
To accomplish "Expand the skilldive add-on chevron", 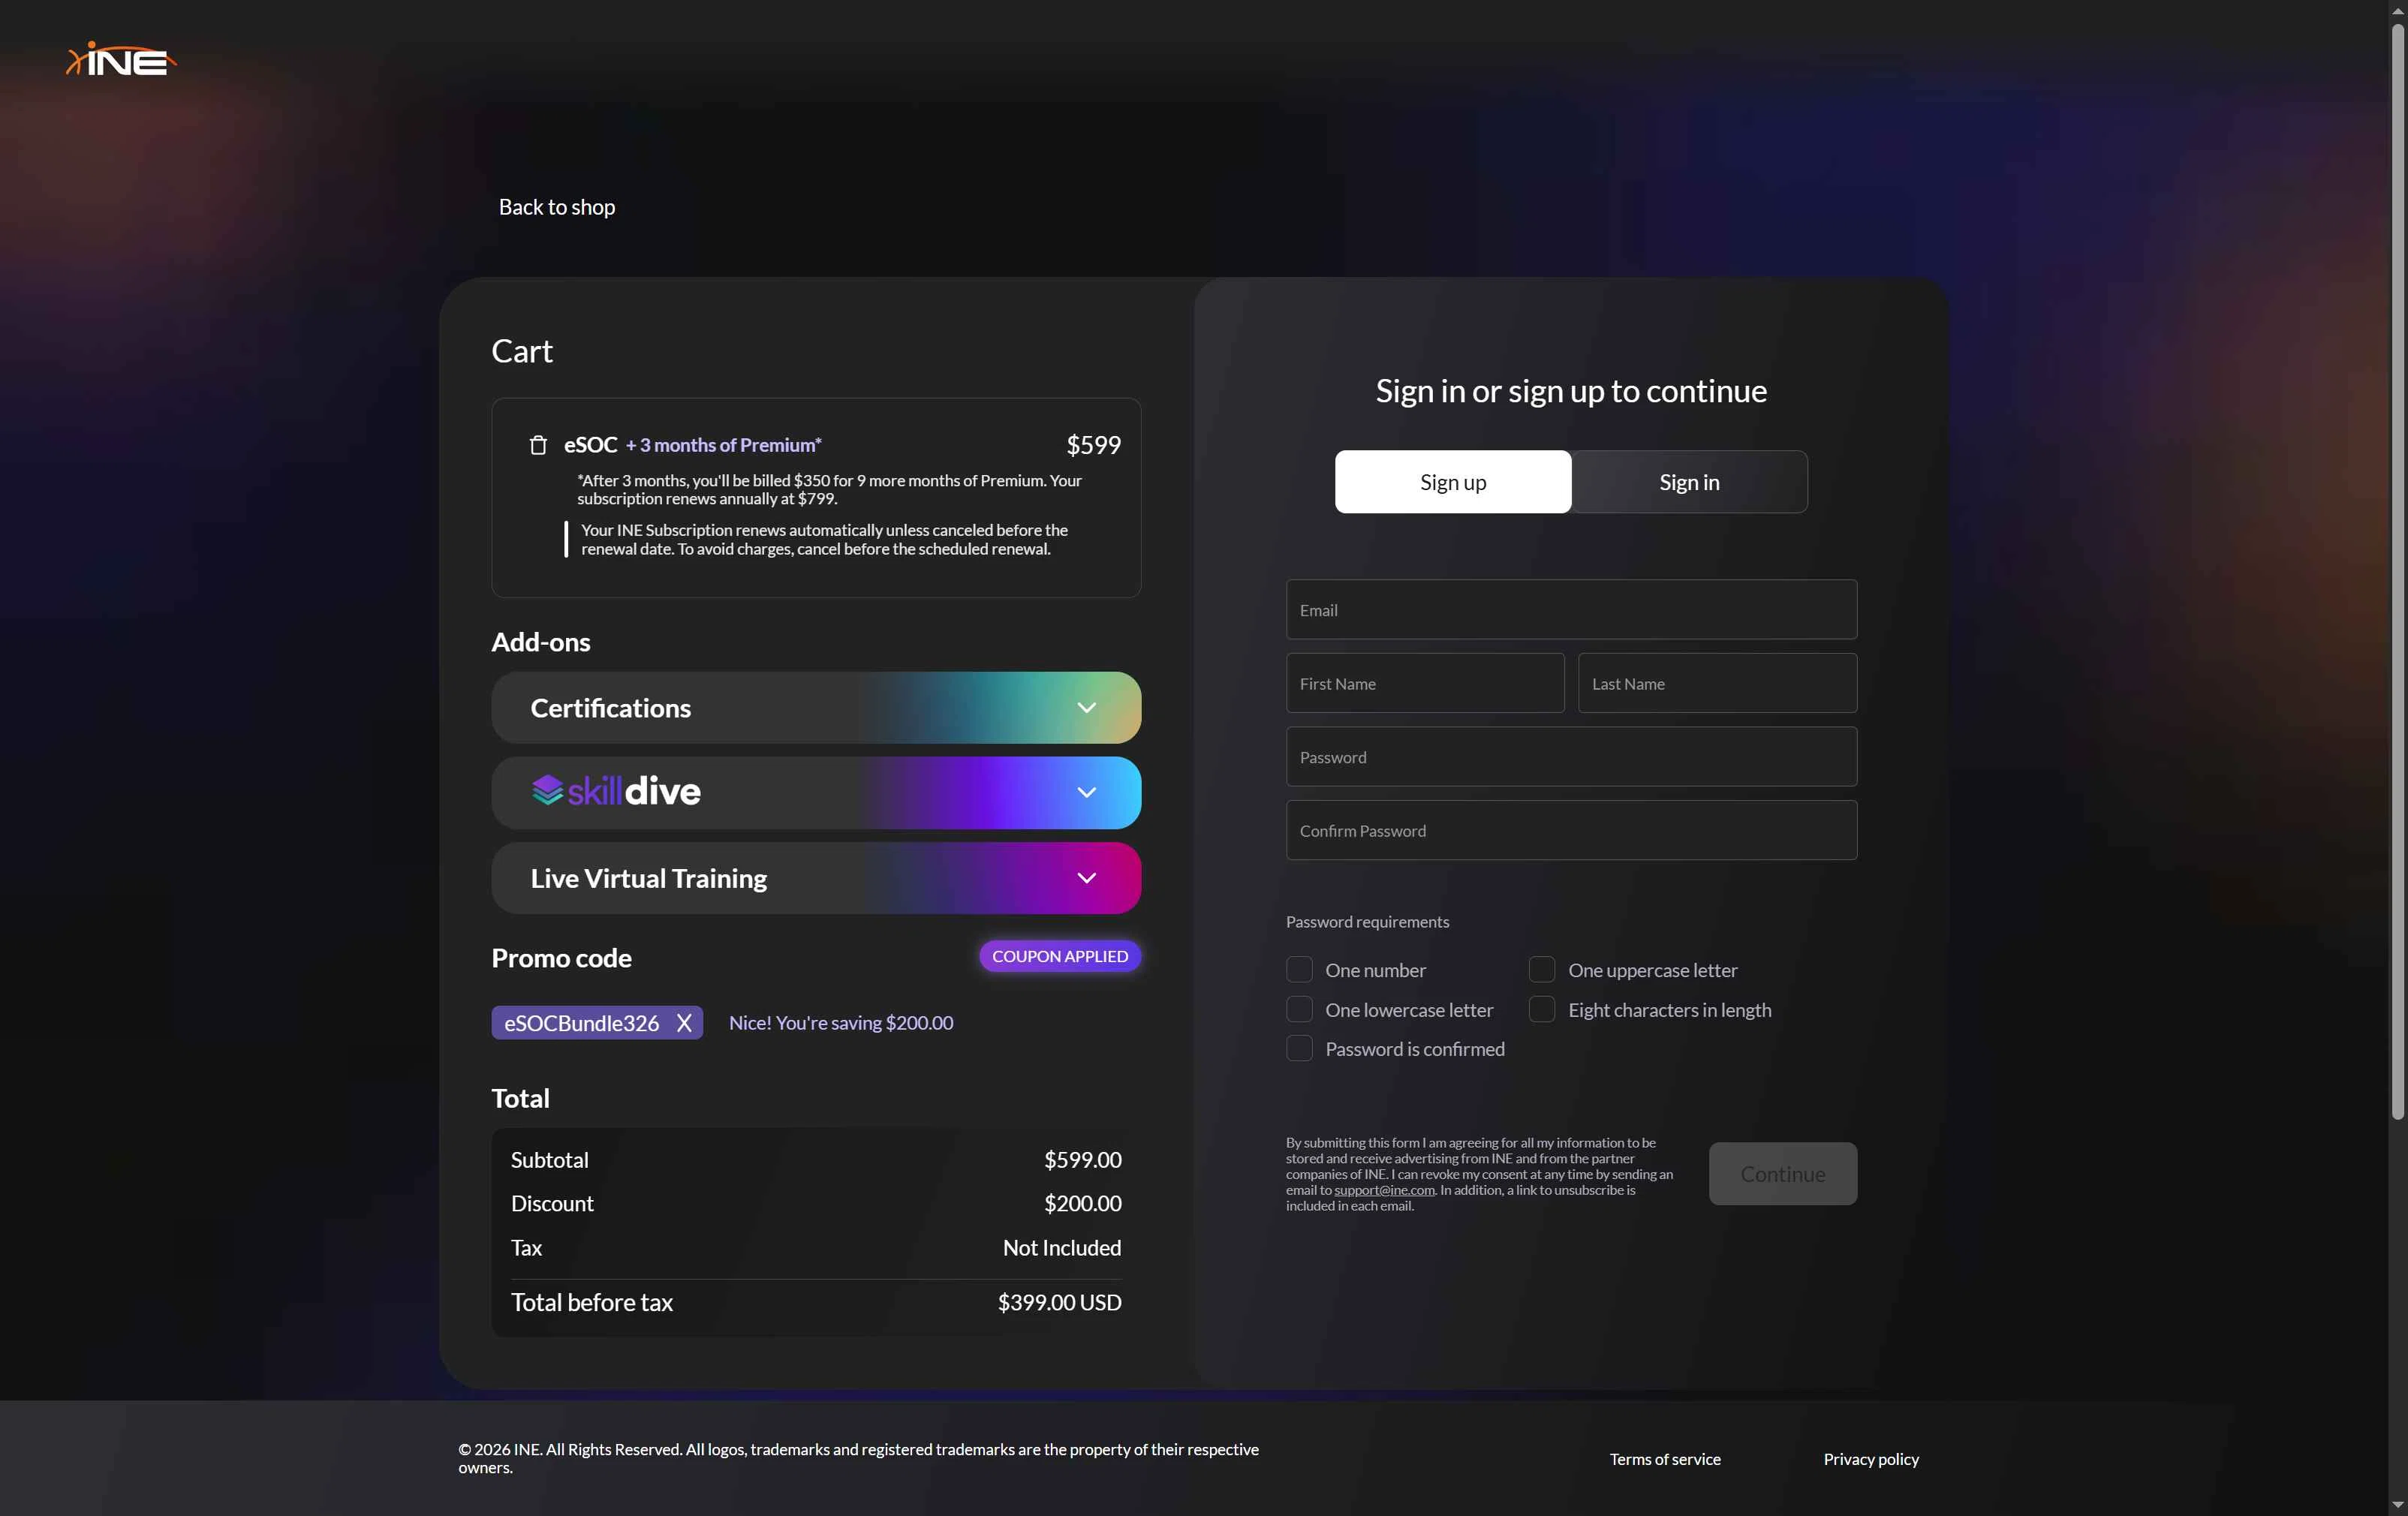I will click(1086, 792).
